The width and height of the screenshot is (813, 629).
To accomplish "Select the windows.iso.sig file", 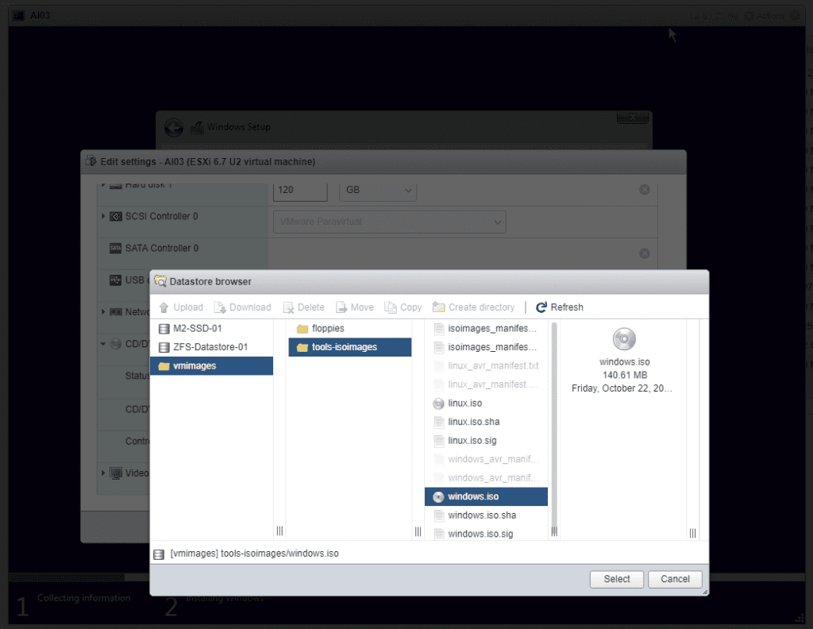I will pos(487,534).
